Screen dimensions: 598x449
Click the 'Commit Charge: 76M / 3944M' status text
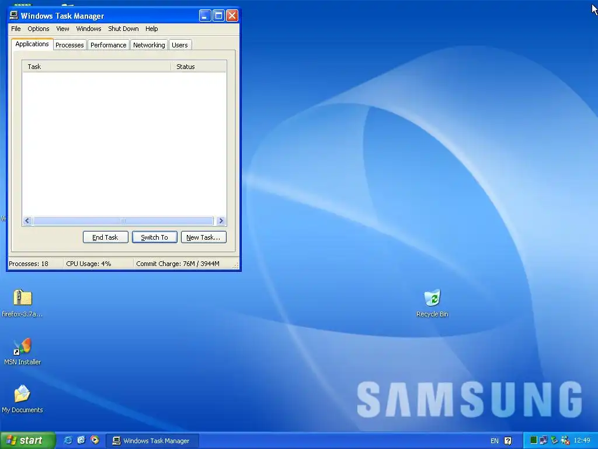tap(178, 264)
